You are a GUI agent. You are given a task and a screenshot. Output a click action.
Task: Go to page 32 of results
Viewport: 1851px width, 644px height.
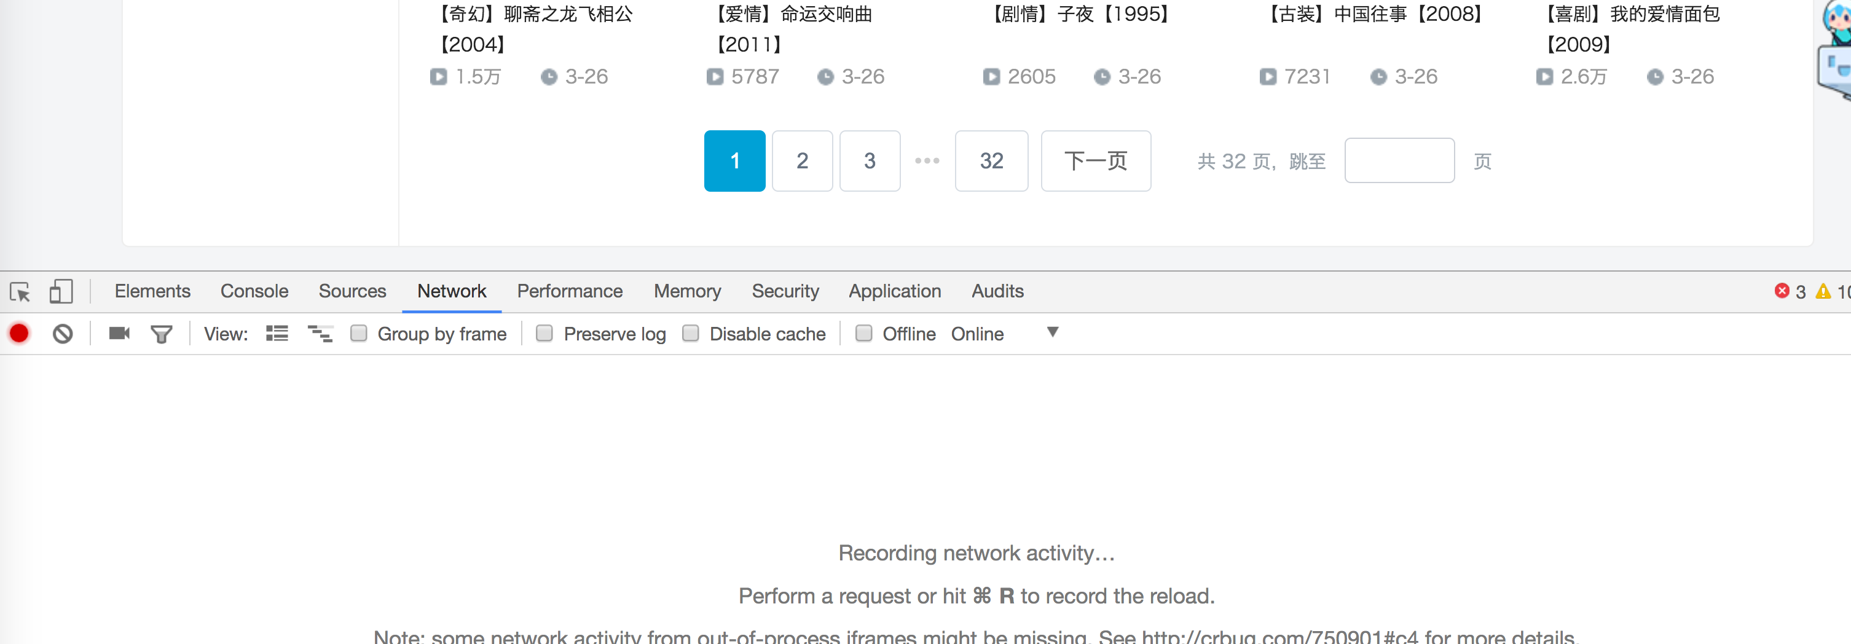992,161
